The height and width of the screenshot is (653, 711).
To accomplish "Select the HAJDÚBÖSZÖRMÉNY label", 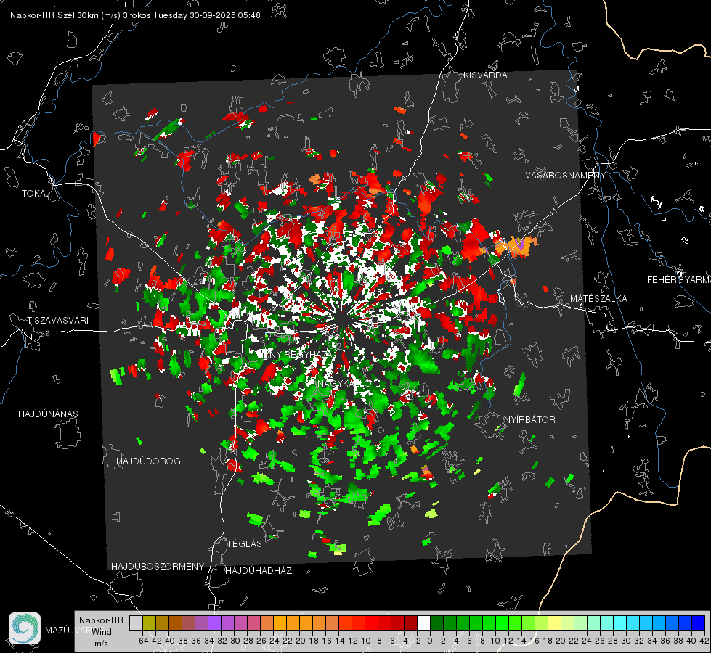I will coord(158,566).
